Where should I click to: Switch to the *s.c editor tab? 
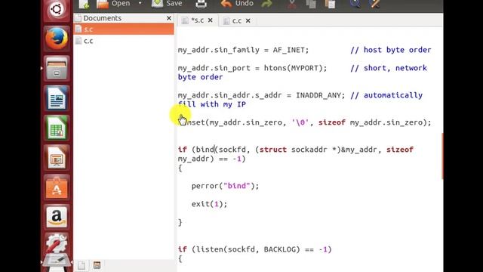coord(197,20)
